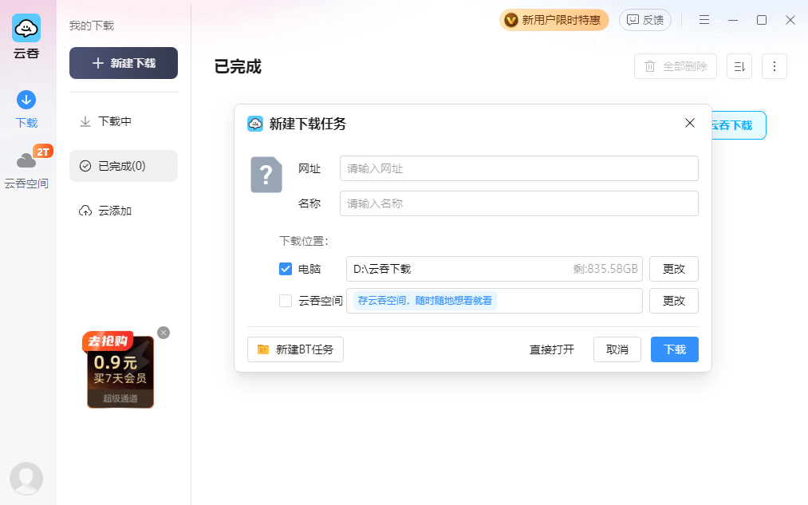Click the 云吞 logo in the top left corner
This screenshot has width=808, height=505.
[26, 28]
